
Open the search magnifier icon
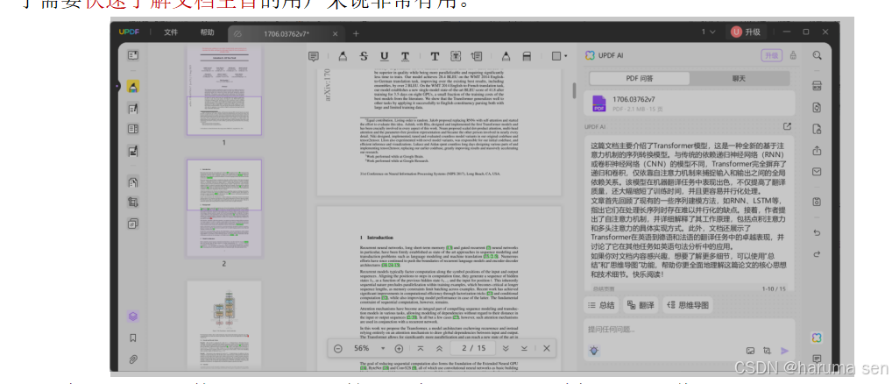point(817,55)
